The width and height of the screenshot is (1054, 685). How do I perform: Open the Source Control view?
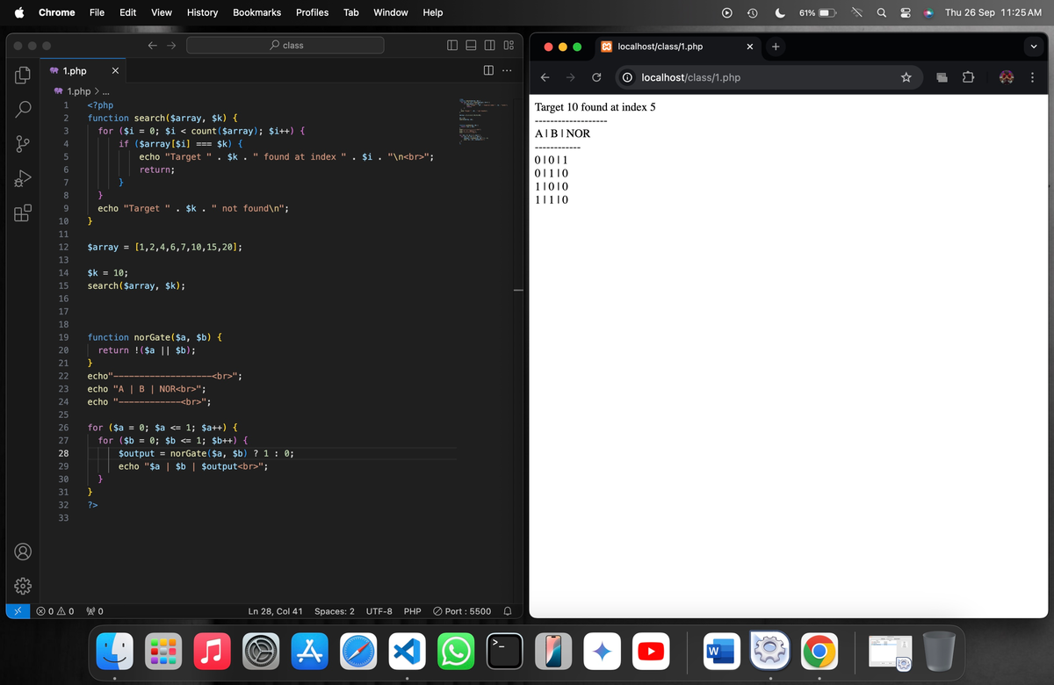23,144
